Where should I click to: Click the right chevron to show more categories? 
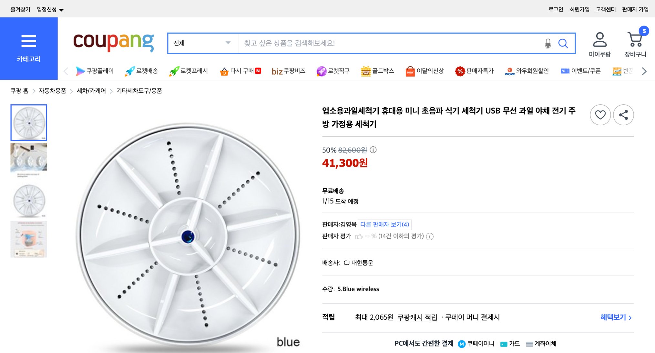[644, 71]
